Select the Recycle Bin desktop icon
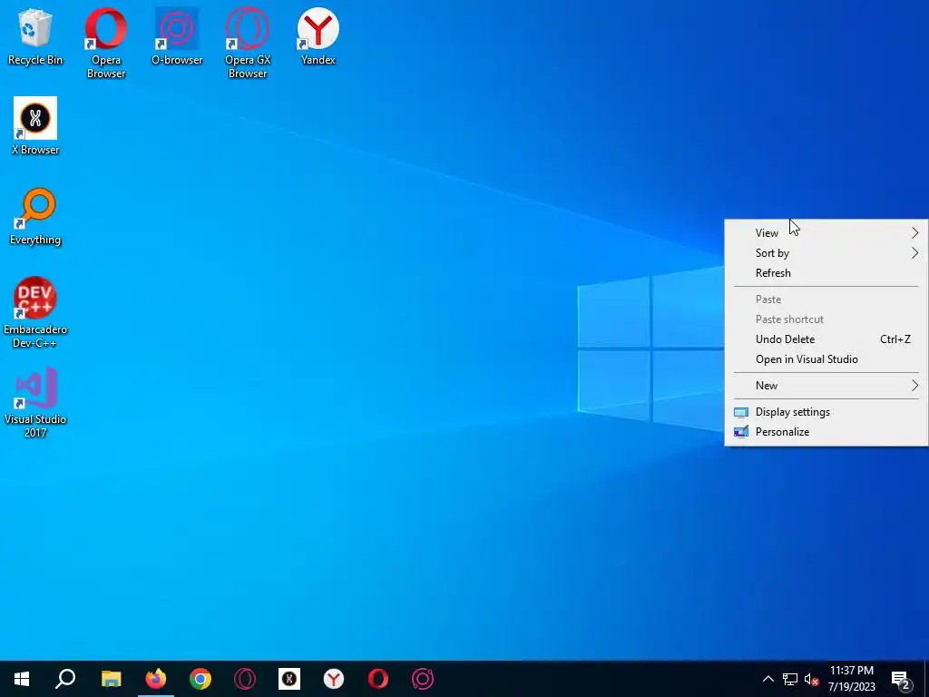The height and width of the screenshot is (697, 929). pyautogui.click(x=35, y=38)
